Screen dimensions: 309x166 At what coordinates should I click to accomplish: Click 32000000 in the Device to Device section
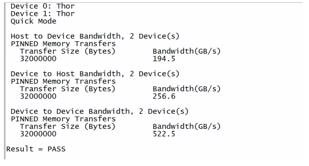point(38,134)
